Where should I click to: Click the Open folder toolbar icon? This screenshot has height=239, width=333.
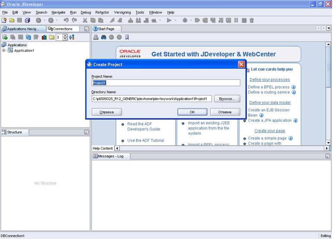coord(12,20)
